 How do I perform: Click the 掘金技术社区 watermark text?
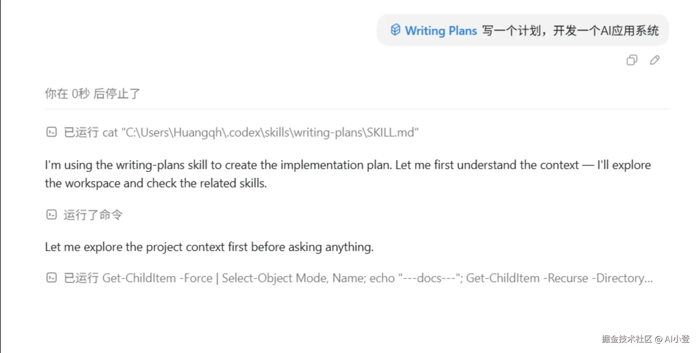coord(627,339)
